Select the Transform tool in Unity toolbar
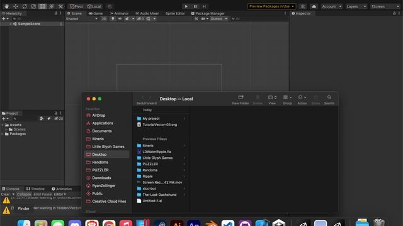The width and height of the screenshot is (403, 226). (x=52, y=6)
